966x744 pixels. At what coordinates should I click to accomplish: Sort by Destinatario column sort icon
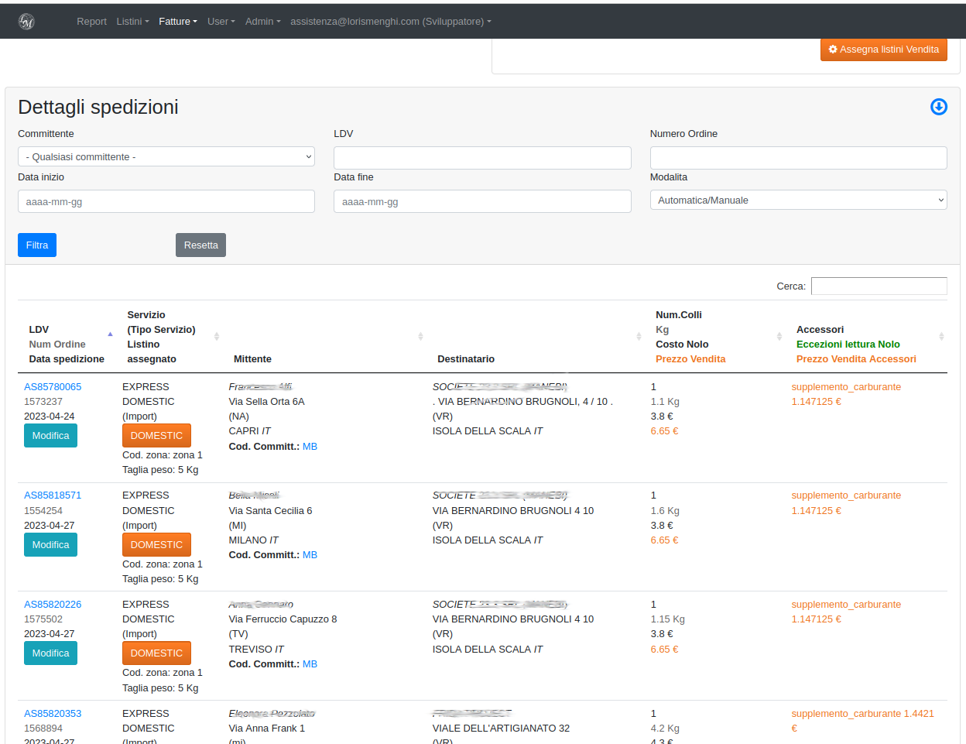tap(639, 336)
